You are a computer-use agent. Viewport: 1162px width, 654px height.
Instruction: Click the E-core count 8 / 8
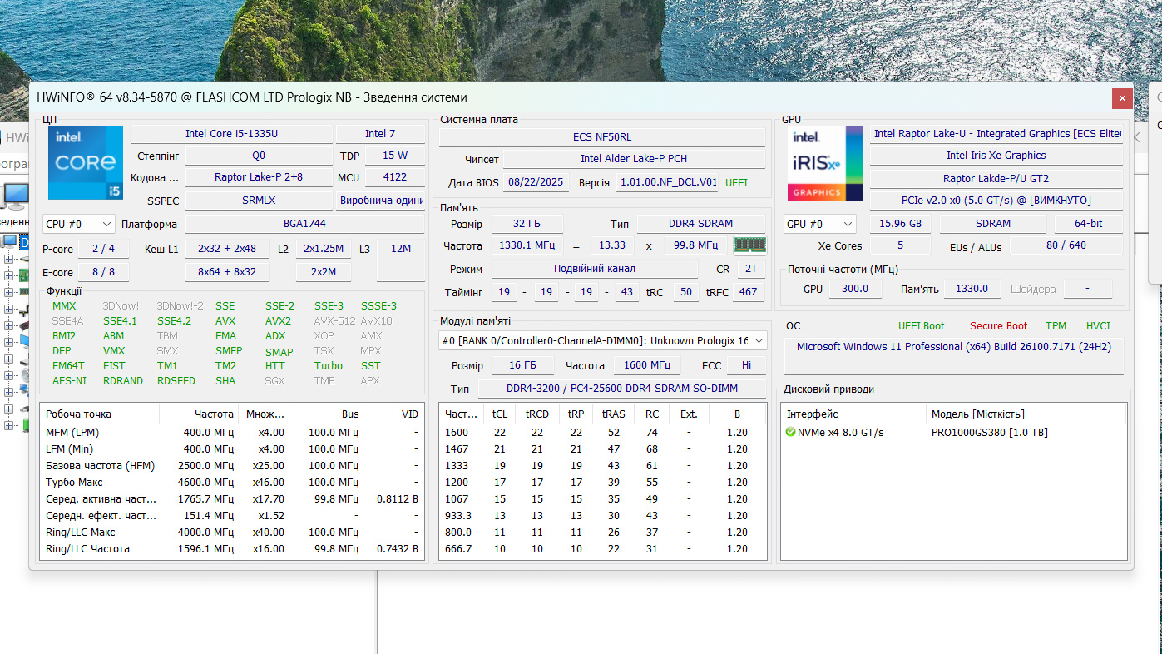tap(103, 272)
